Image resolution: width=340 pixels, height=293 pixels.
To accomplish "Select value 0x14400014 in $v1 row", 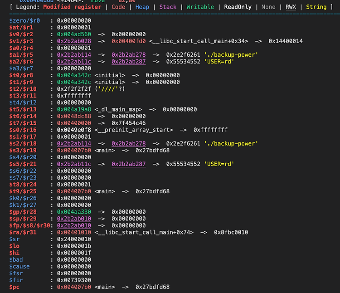I will (286, 41).
